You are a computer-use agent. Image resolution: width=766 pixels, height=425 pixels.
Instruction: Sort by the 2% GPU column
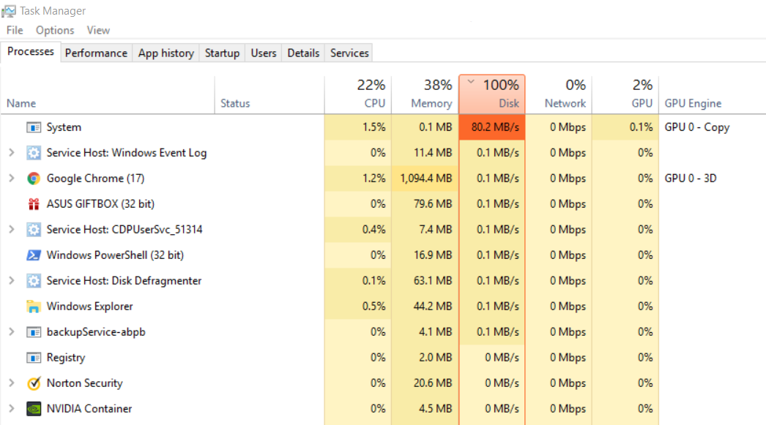tap(625, 94)
